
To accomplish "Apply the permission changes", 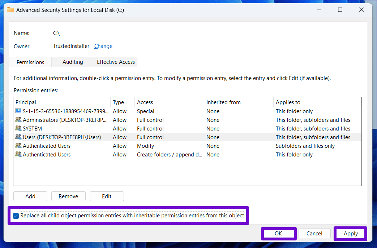I will [350, 233].
